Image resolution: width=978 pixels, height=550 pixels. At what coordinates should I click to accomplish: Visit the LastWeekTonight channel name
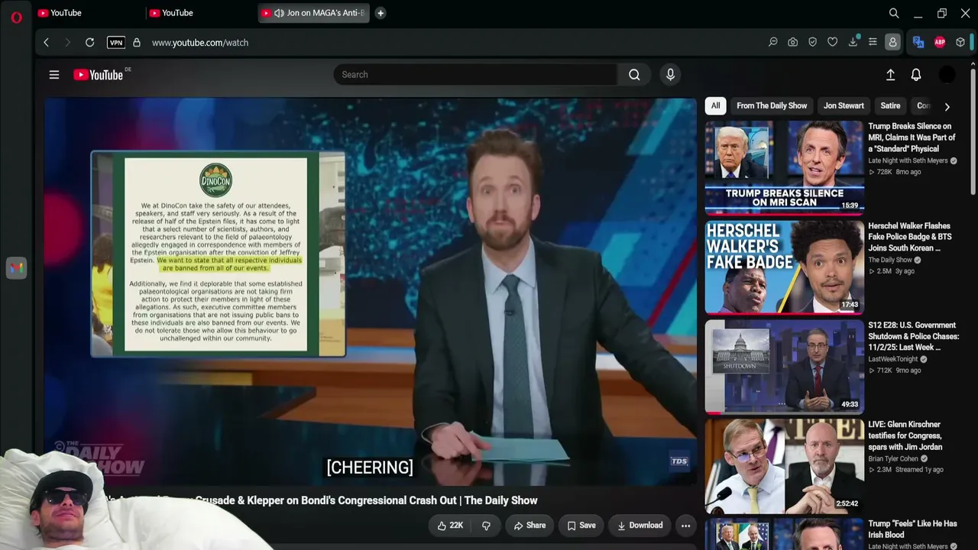(x=893, y=359)
